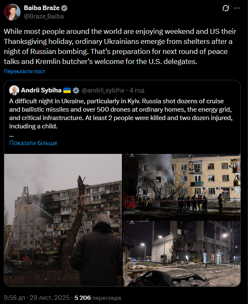Open the burning apartment block photo
The image size is (248, 304).
pos(63,220)
